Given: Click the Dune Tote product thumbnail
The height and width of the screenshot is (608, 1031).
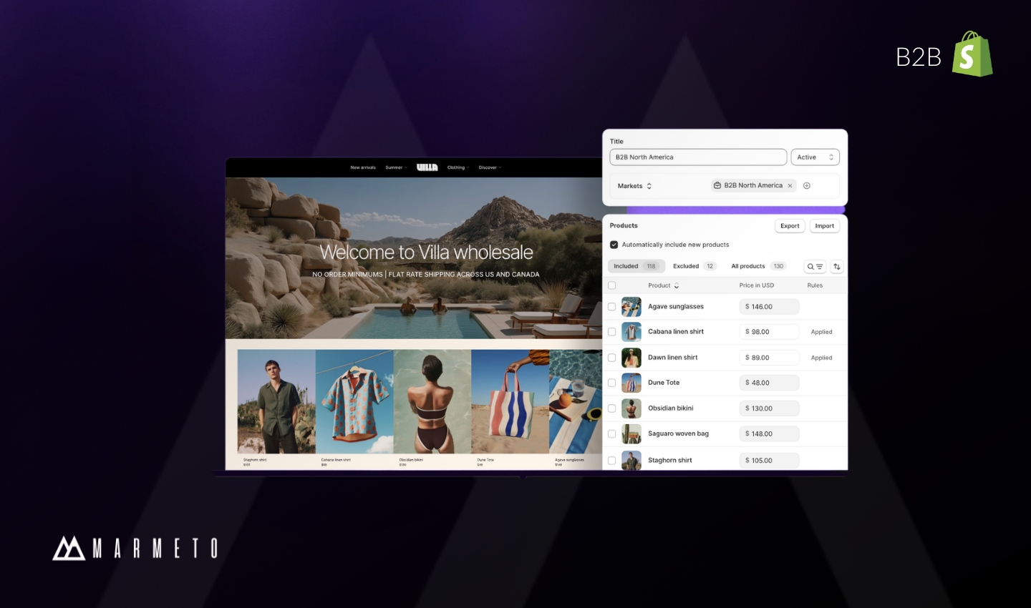Looking at the screenshot, I should click(631, 383).
